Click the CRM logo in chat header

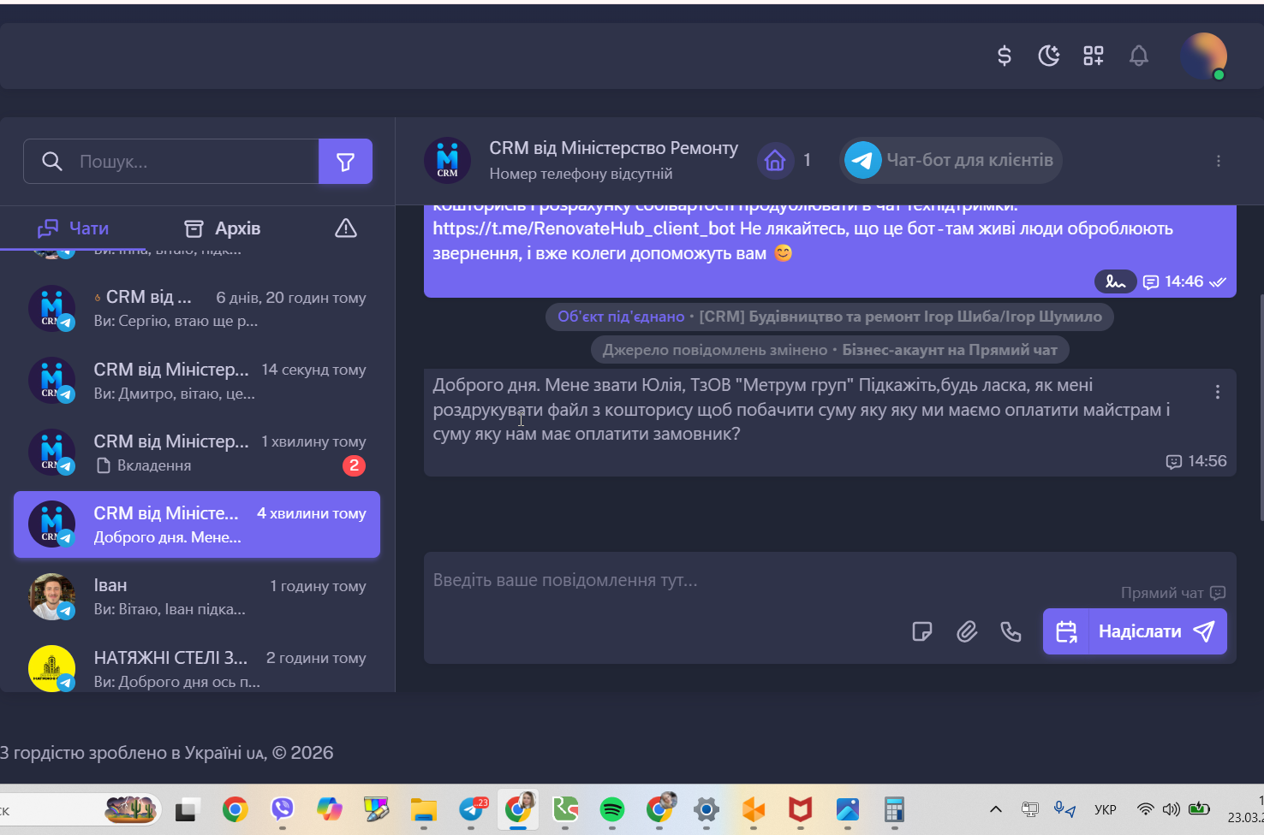pos(447,160)
